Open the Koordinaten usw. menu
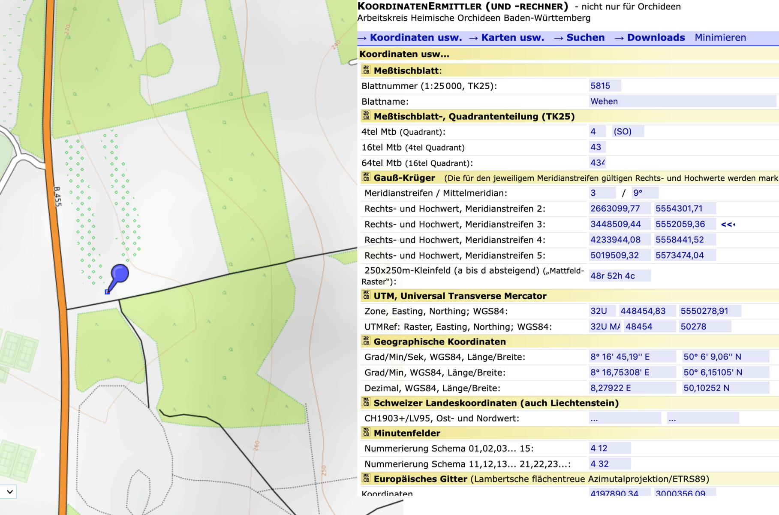 point(410,38)
